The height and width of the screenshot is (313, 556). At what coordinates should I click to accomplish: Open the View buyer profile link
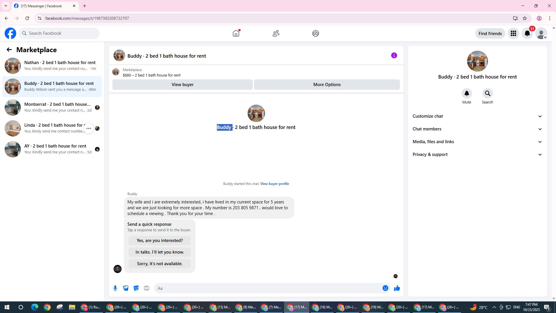(x=275, y=184)
